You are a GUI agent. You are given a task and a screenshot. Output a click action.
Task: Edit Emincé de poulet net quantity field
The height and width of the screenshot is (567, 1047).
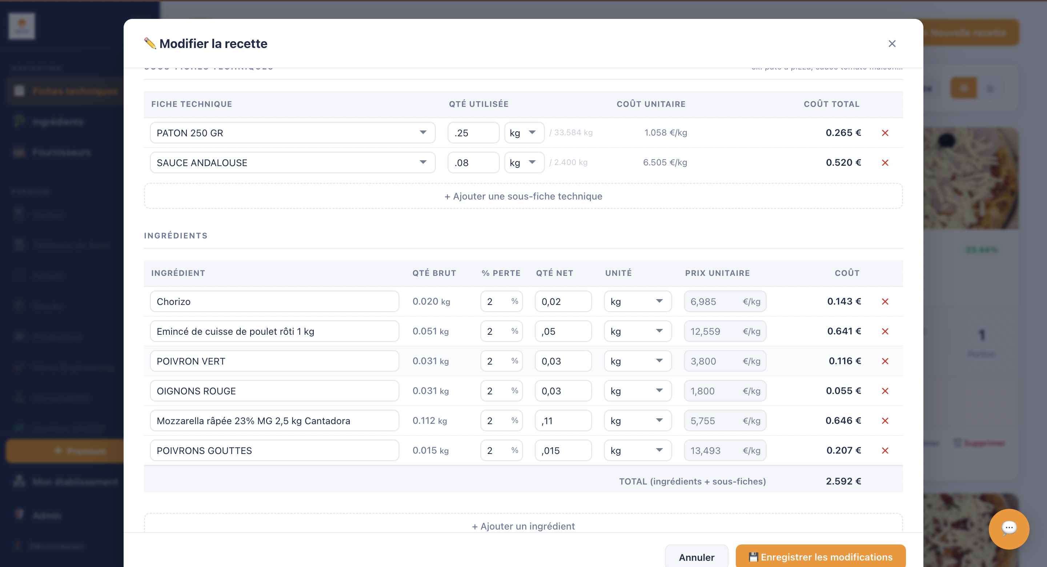[563, 331]
